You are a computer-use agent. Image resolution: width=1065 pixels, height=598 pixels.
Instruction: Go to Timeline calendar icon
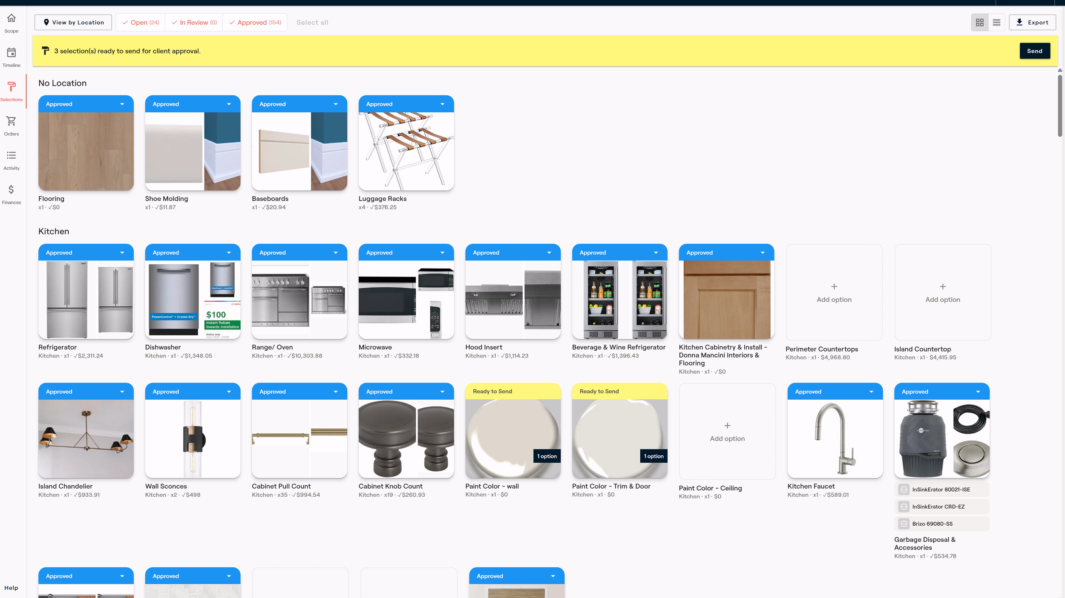coord(12,53)
